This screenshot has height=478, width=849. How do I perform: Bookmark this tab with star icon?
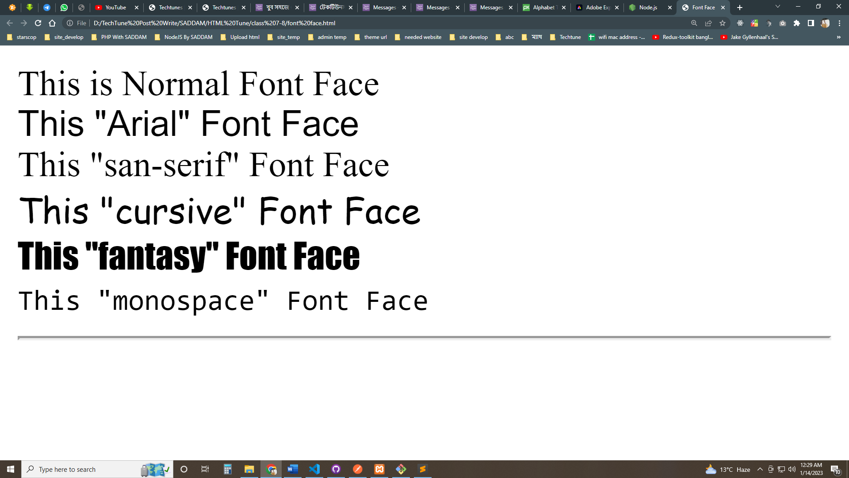tap(723, 23)
